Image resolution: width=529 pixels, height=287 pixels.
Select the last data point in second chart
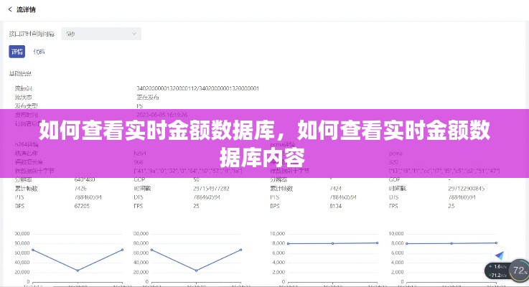[x=242, y=250]
